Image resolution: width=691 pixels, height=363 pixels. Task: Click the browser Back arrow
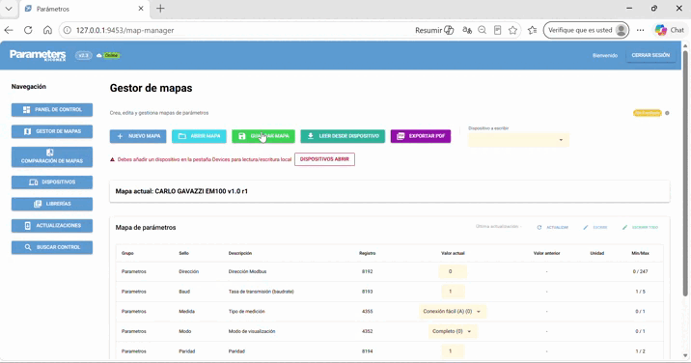pyautogui.click(x=9, y=30)
